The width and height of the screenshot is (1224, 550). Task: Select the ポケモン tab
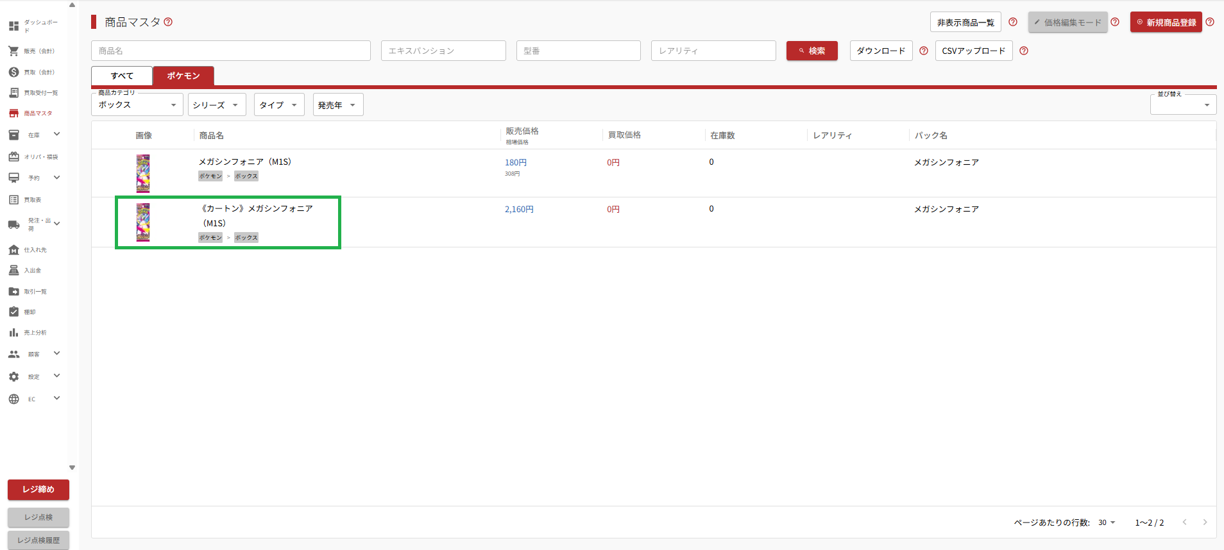tap(183, 76)
